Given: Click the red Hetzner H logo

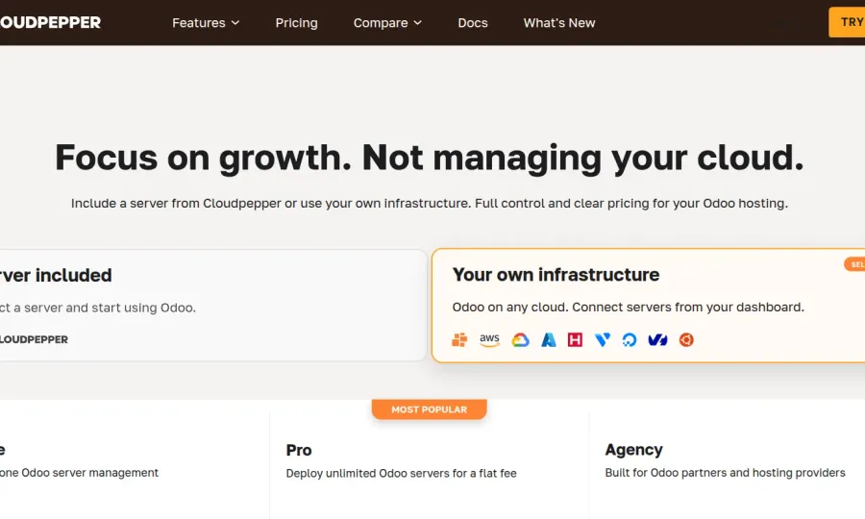Looking at the screenshot, I should coord(575,339).
